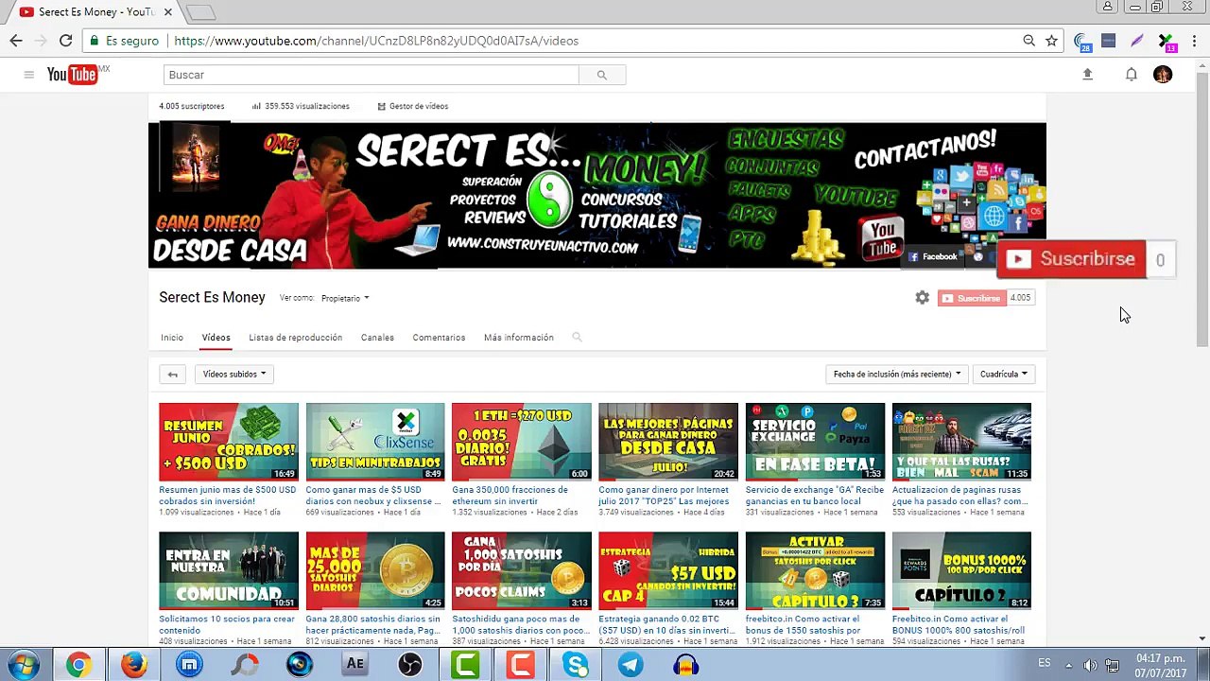Open channel settings gear icon
The image size is (1210, 681).
[x=923, y=298]
